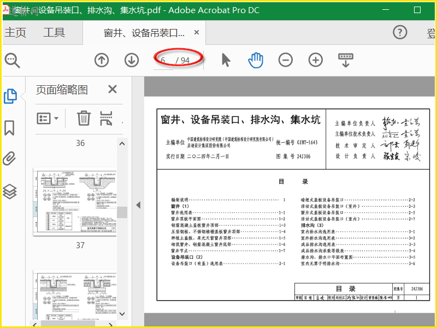The height and width of the screenshot is (328, 437).
Task: Switch to the 主页 tab
Action: point(15,33)
